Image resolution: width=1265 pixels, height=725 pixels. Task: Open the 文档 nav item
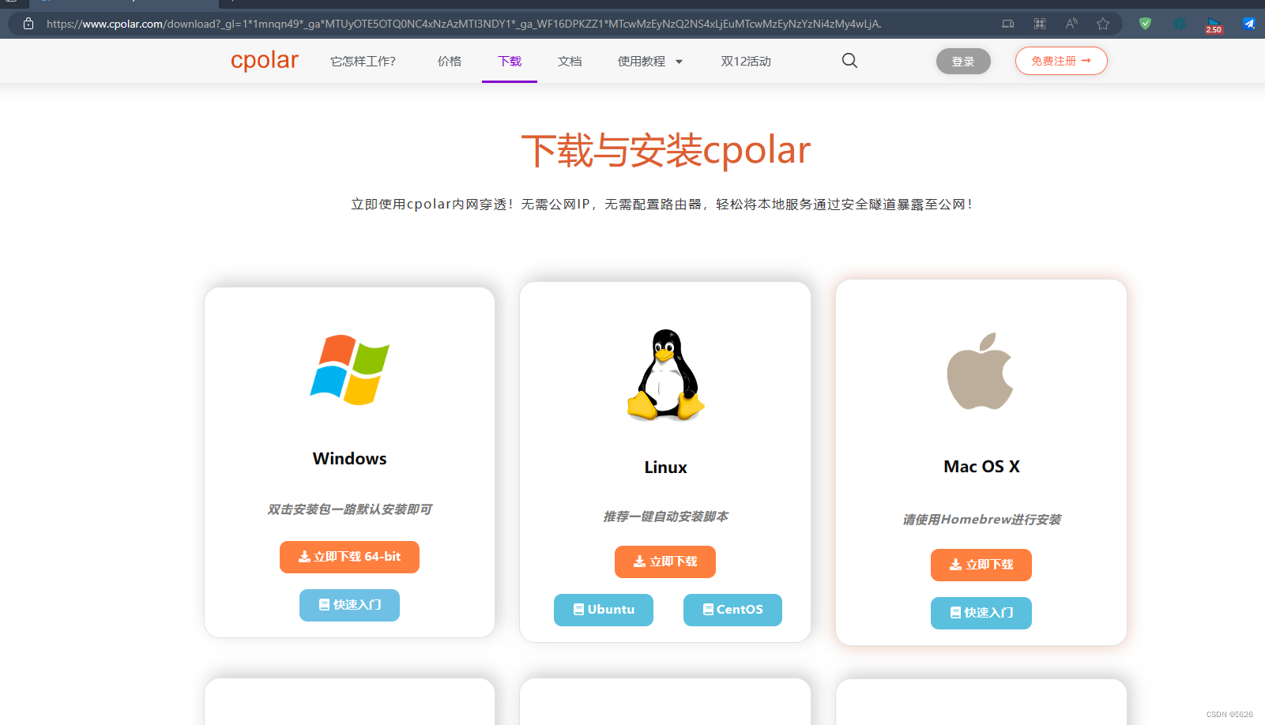[570, 62]
